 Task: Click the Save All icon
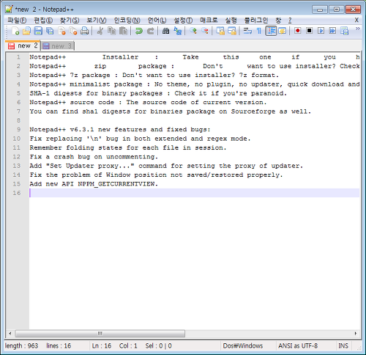50,31
